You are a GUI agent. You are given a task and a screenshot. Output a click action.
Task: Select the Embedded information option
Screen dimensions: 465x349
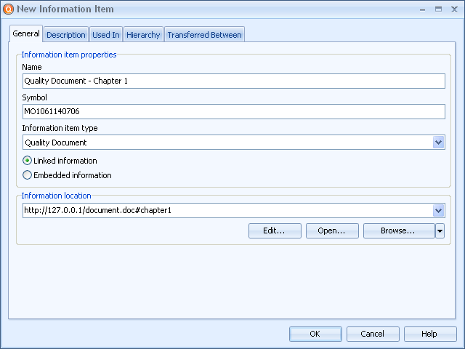coord(28,175)
